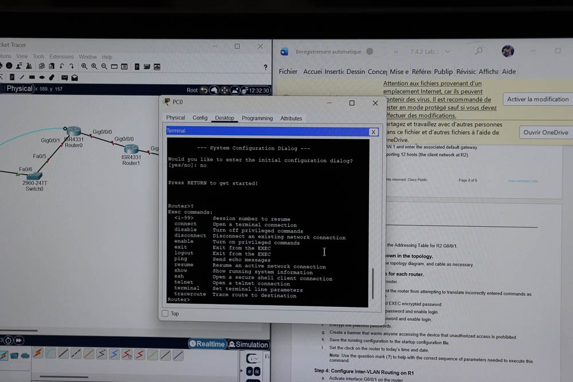Select the 2960-24TT Switch0 device
This screenshot has width=573, height=382.
coord(34,176)
